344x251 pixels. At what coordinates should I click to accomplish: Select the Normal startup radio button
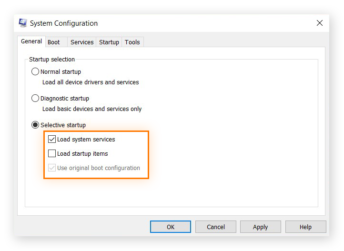35,71
